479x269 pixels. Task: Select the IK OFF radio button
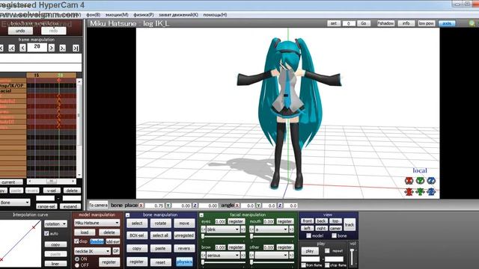tap(77, 265)
